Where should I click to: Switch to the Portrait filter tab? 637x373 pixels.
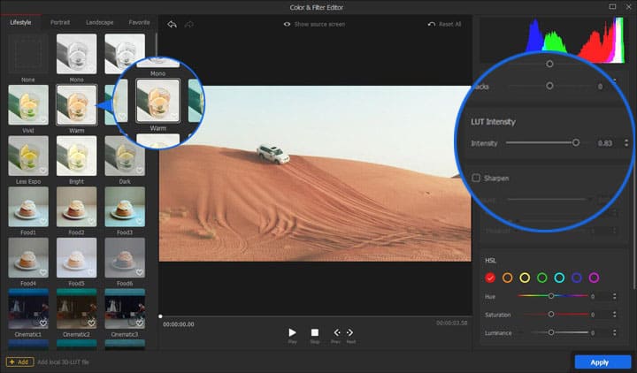point(61,22)
